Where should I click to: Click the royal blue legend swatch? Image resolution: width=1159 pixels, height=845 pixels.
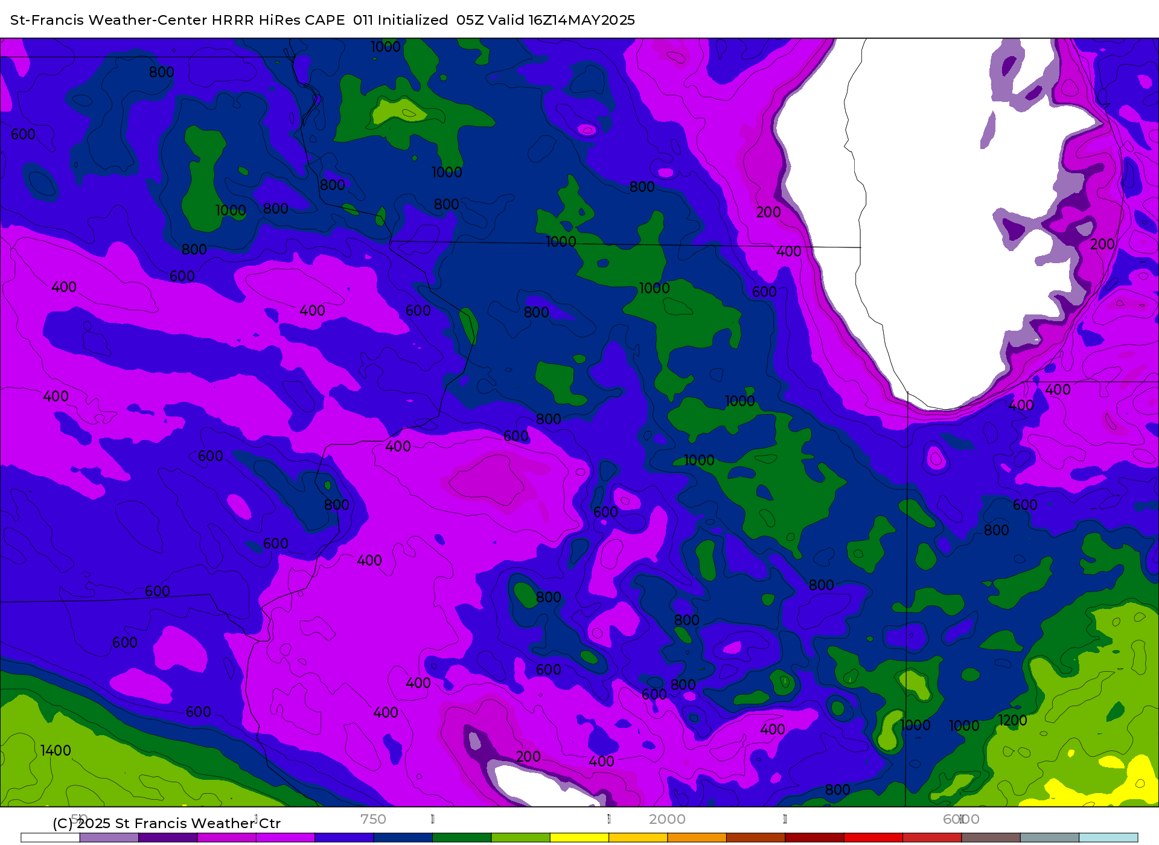tap(344, 838)
